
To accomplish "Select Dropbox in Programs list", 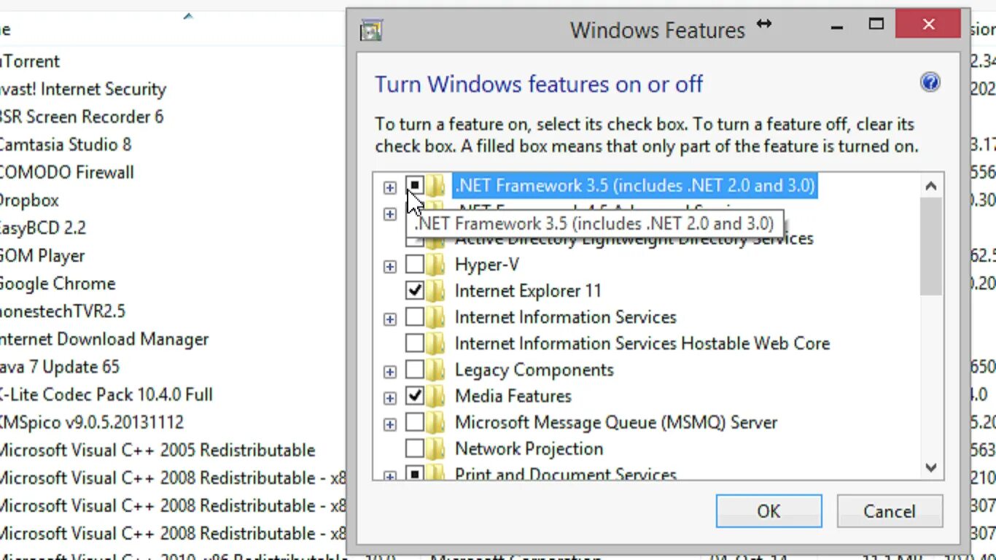I will 29,200.
